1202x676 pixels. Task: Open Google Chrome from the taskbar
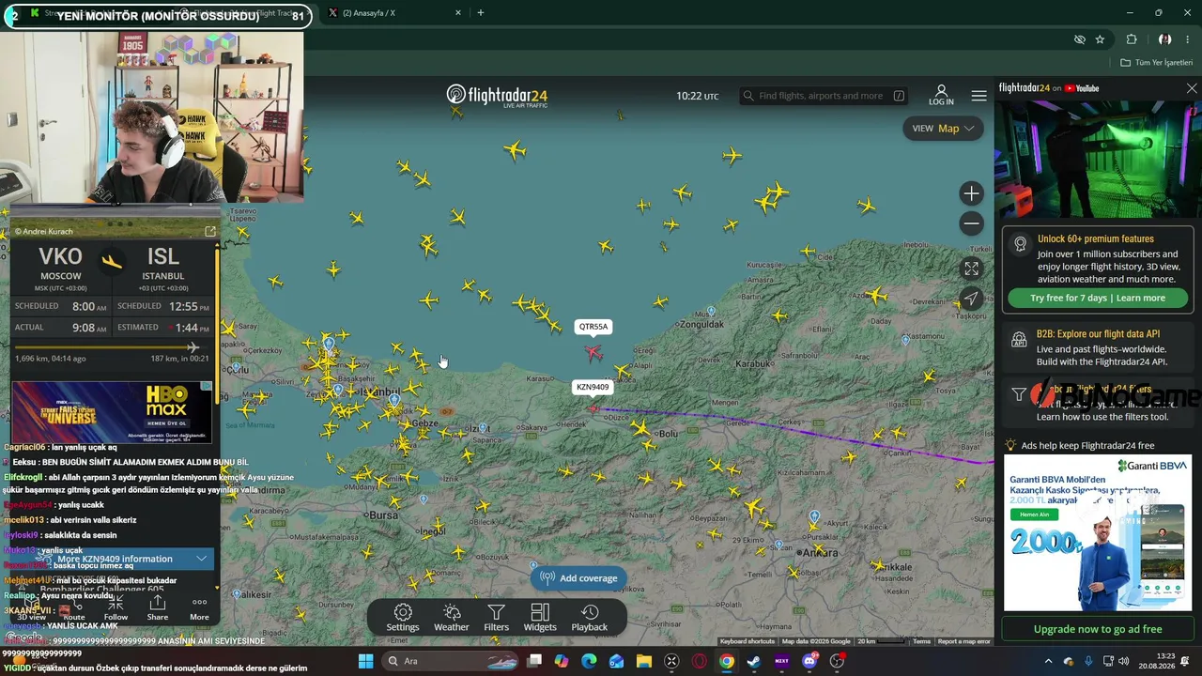[727, 661]
